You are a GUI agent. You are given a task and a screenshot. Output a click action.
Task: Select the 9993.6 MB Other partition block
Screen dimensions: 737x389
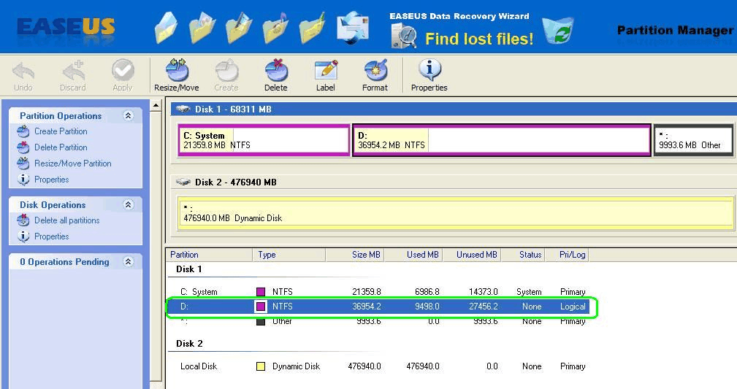click(693, 140)
